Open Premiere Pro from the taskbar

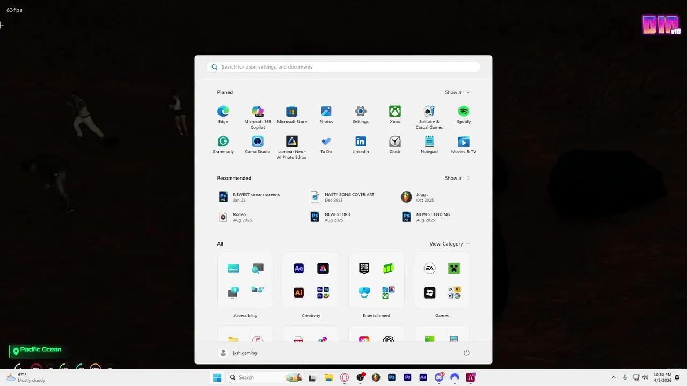coord(407,377)
